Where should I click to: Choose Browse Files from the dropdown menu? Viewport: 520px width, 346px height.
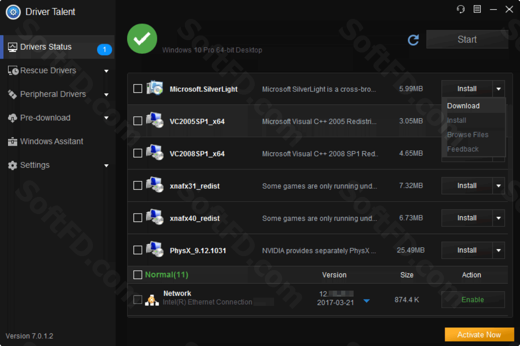point(474,135)
